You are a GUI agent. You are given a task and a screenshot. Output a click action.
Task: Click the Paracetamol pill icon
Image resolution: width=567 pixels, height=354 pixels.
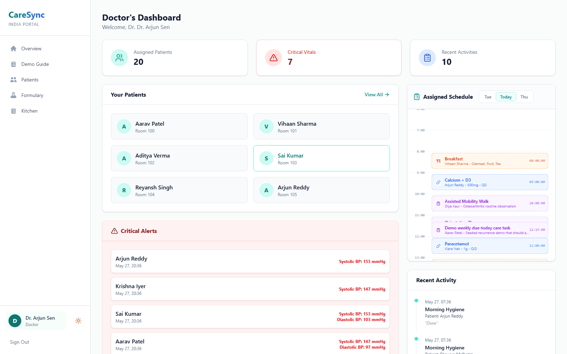438,246
